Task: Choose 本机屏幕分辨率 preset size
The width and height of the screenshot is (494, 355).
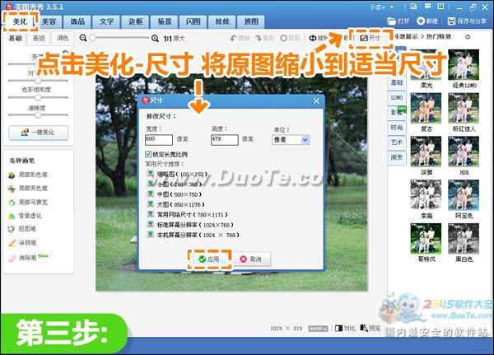Action: (x=193, y=235)
